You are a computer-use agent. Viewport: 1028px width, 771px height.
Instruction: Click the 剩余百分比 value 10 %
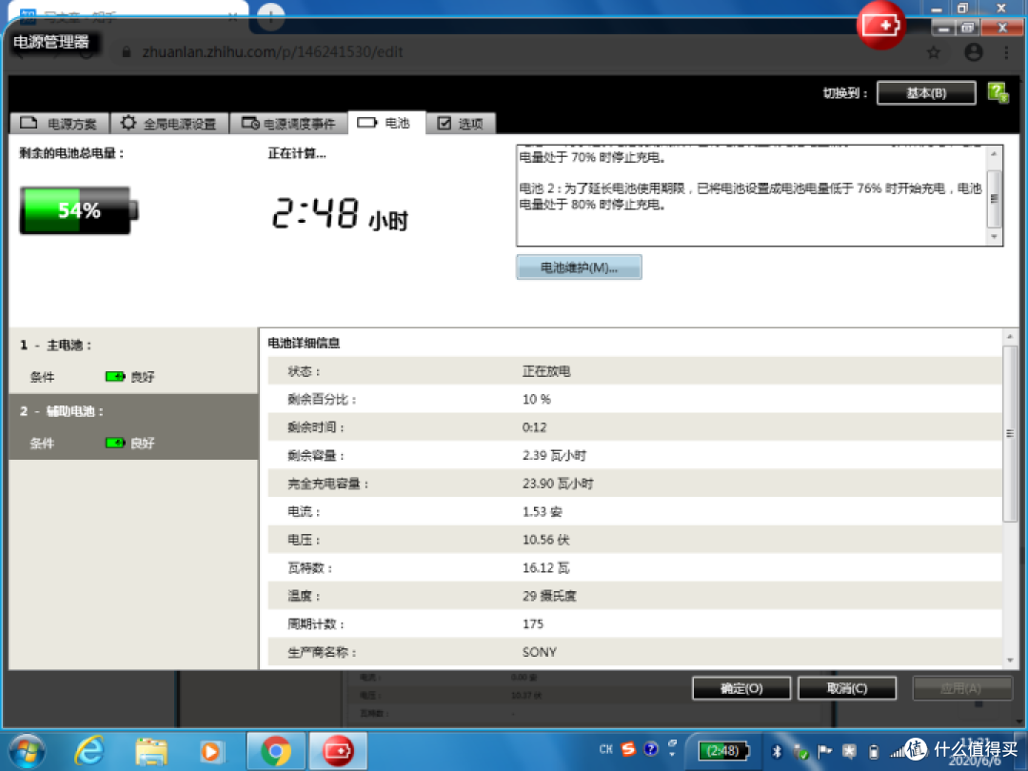coord(536,399)
